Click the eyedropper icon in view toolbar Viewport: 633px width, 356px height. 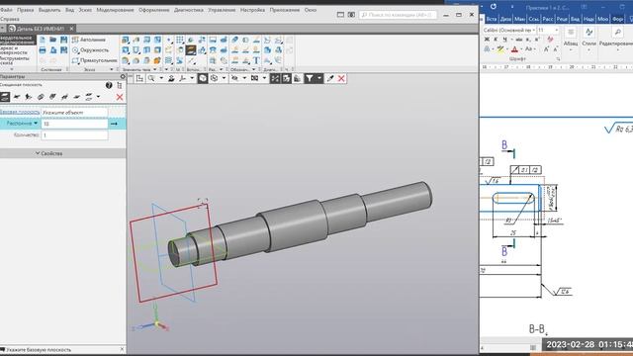[330, 78]
